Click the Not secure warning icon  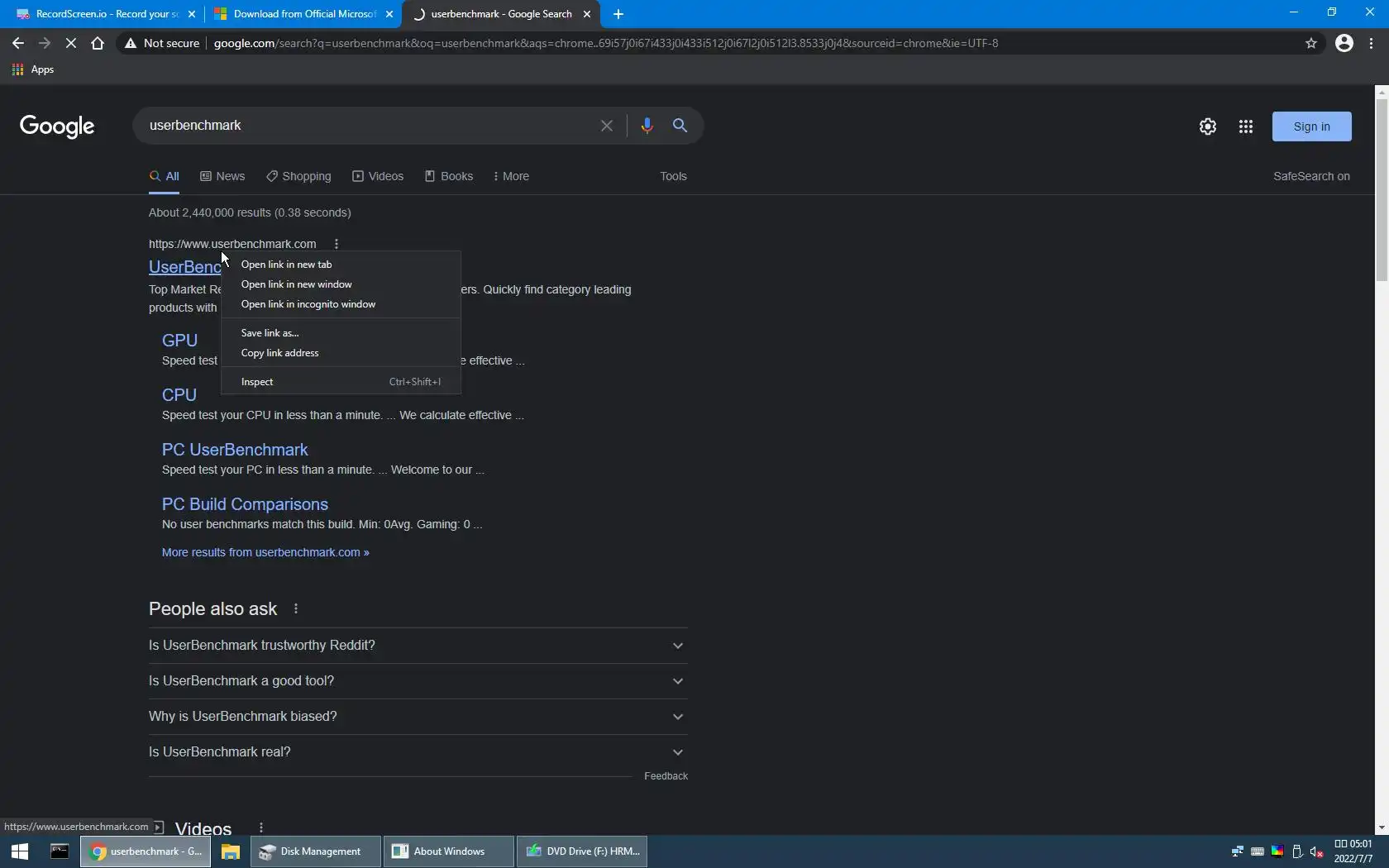point(131,43)
